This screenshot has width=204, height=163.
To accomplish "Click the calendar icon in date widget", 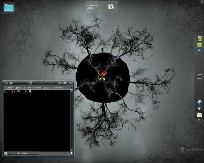I will [x=111, y=7].
